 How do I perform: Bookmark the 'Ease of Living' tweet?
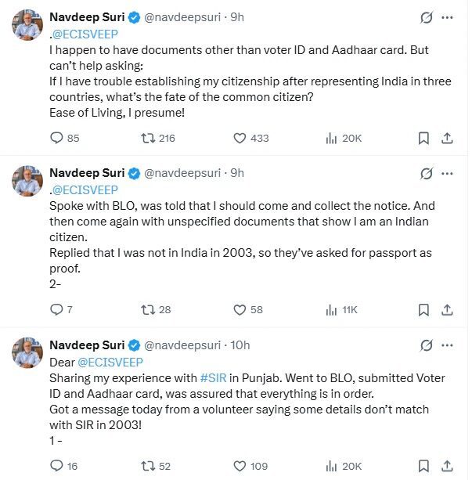[423, 138]
